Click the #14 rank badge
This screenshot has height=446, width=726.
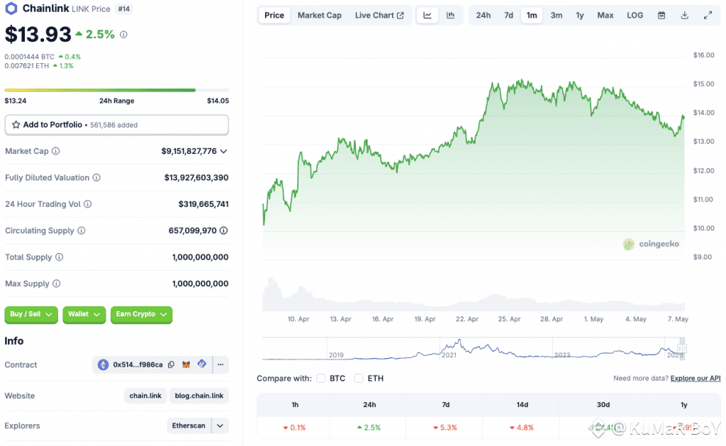click(x=123, y=9)
